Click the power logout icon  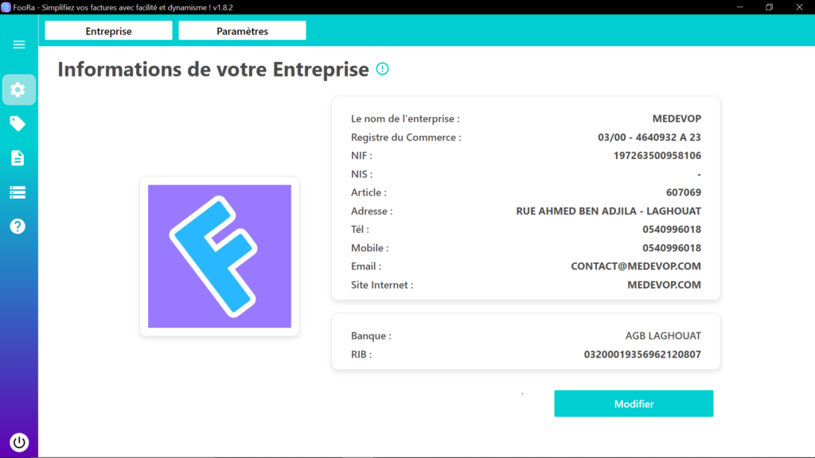19,442
